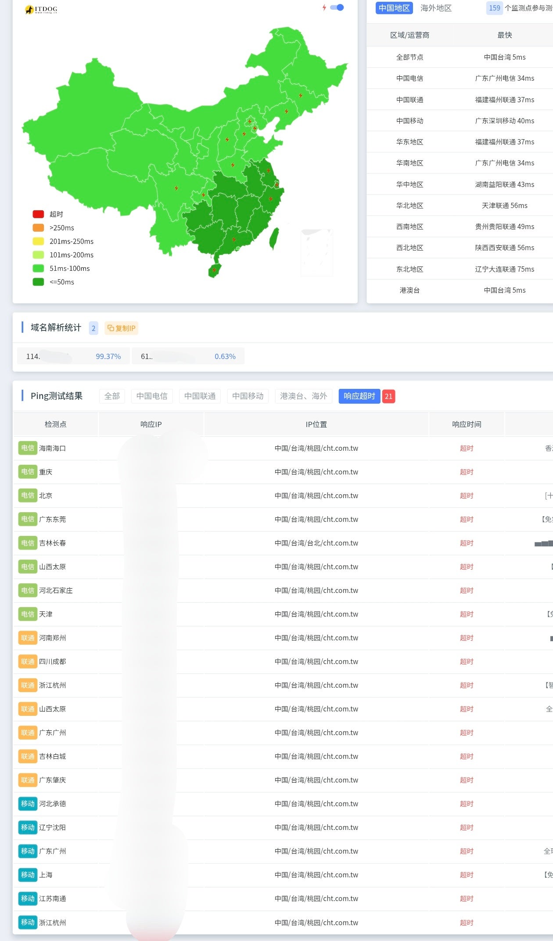Click the 电信 tag for 重庆
This screenshot has width=553, height=941.
(28, 472)
